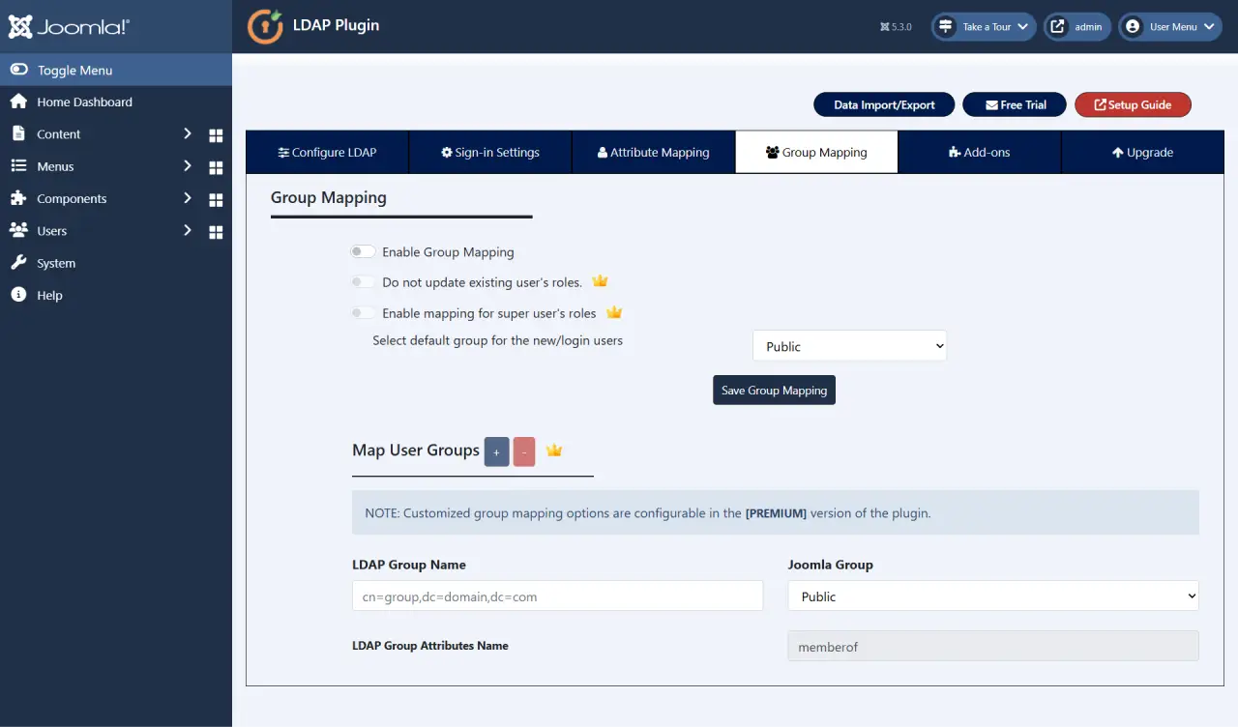
Task: Toggle the sidebar with Toggle Menu
Action: tap(116, 70)
